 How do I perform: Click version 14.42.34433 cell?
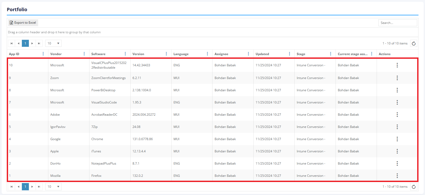(151, 65)
